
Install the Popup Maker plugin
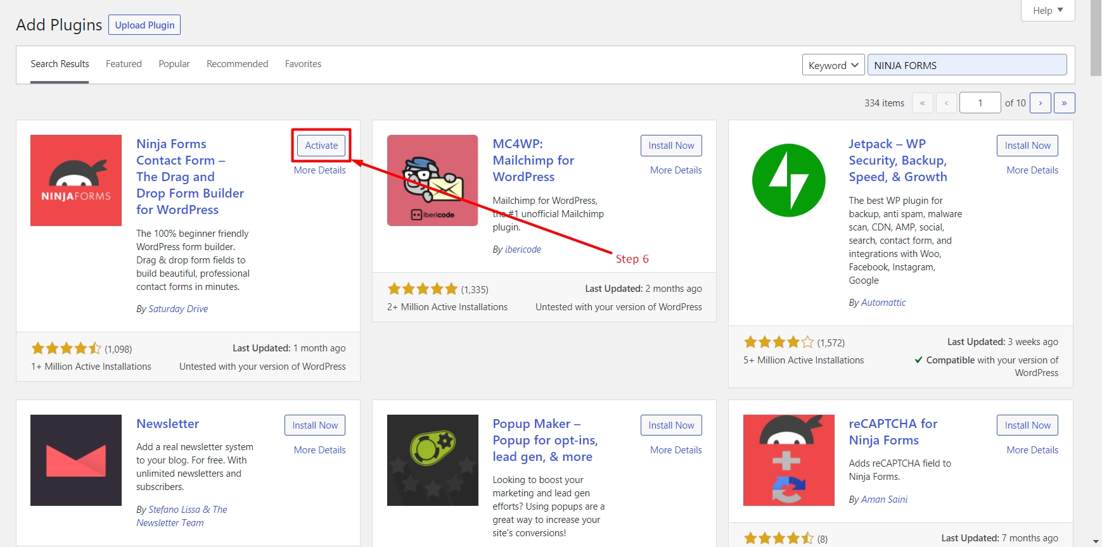(x=671, y=425)
